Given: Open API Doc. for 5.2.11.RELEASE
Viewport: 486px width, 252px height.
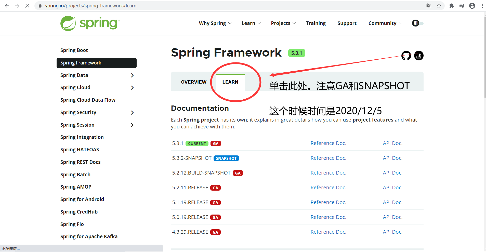Looking at the screenshot, I should click(x=392, y=188).
